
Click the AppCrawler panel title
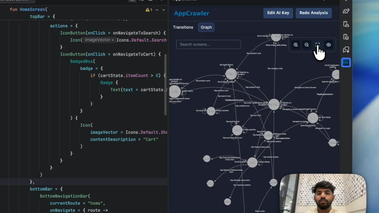(191, 13)
